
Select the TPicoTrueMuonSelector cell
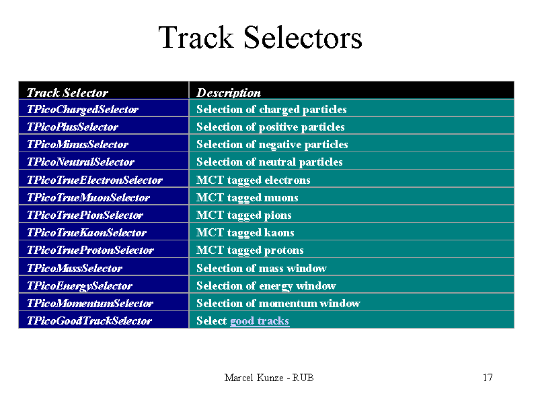pos(88,197)
